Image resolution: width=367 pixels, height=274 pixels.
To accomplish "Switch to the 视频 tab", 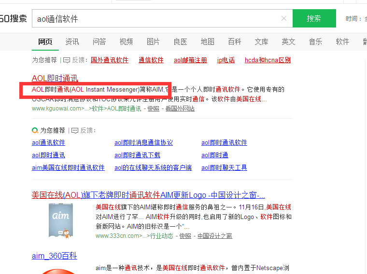I will pos(126,42).
